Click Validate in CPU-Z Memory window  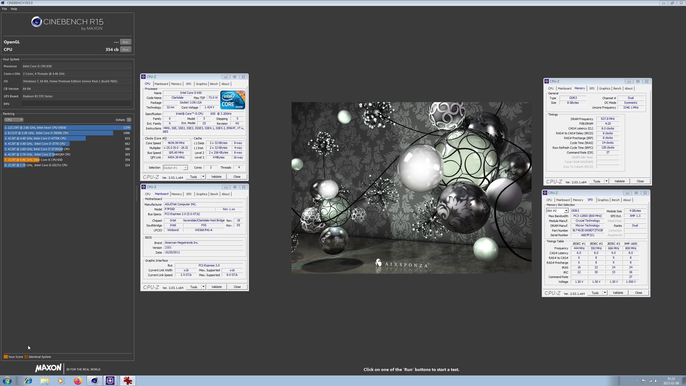point(620,181)
